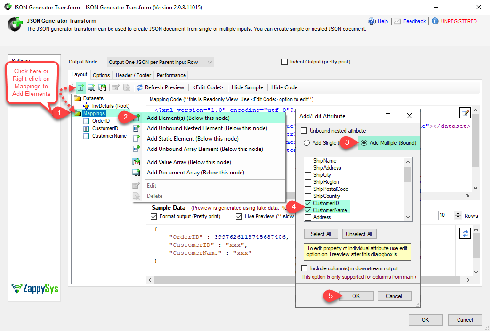490x331 pixels.
Task: Open the Header / Footer tab
Action: tap(133, 75)
